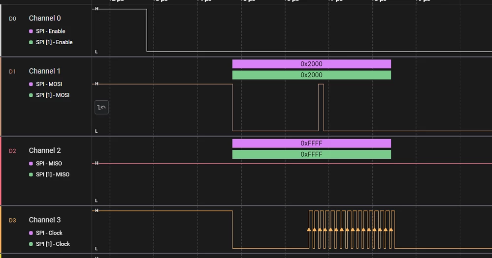Image resolution: width=492 pixels, height=258 pixels.
Task: Select the green 0xFFFF MISO decoded bubble
Action: (312, 154)
